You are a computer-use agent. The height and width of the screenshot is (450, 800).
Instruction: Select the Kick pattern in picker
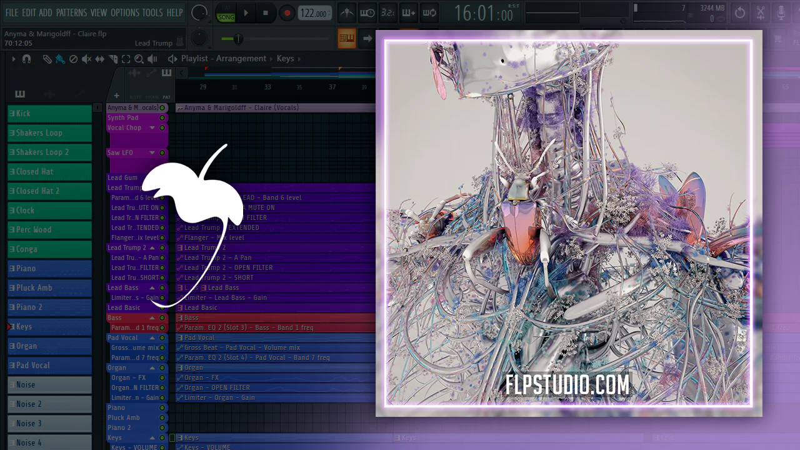coord(49,114)
